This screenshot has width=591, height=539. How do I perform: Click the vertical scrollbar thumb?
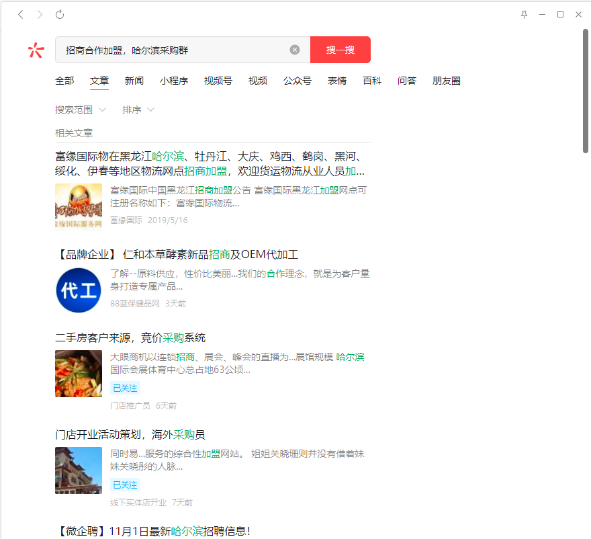click(x=586, y=91)
